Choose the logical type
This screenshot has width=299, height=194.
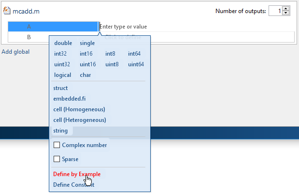click(x=62, y=75)
